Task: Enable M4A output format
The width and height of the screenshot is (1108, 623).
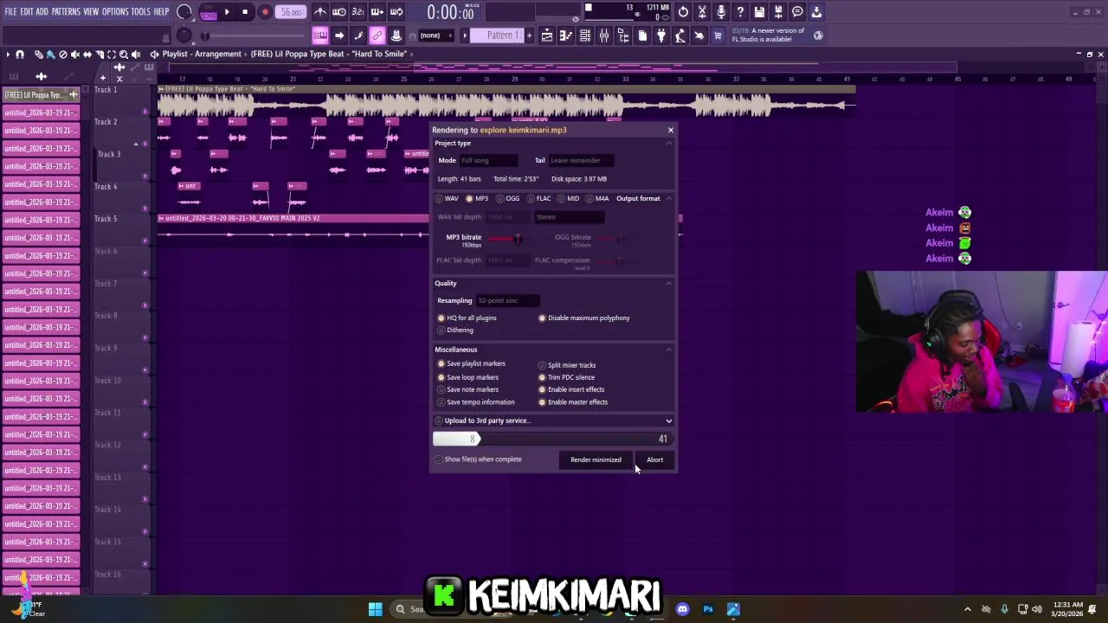Action: [597, 199]
